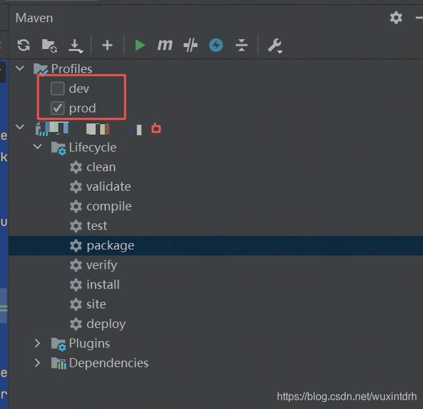
Task: Click gear icon beside verify
Action: (x=76, y=265)
